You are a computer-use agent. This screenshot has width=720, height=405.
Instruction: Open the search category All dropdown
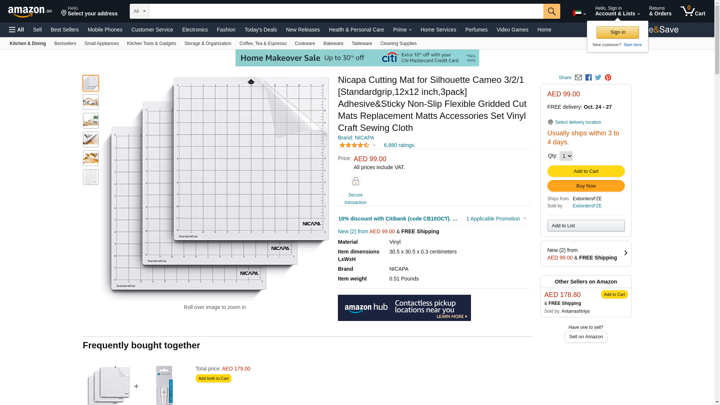pos(139,11)
